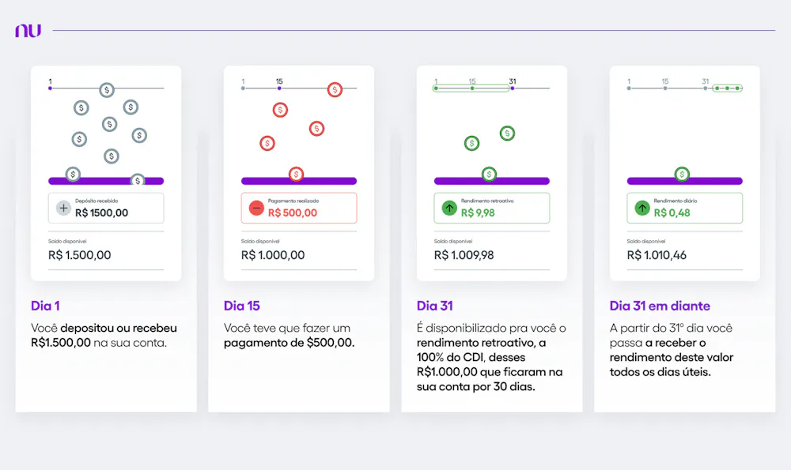Image resolution: width=791 pixels, height=470 pixels.
Task: Click the Saldo disponível value R$ 1.010,46
Action: point(657,255)
